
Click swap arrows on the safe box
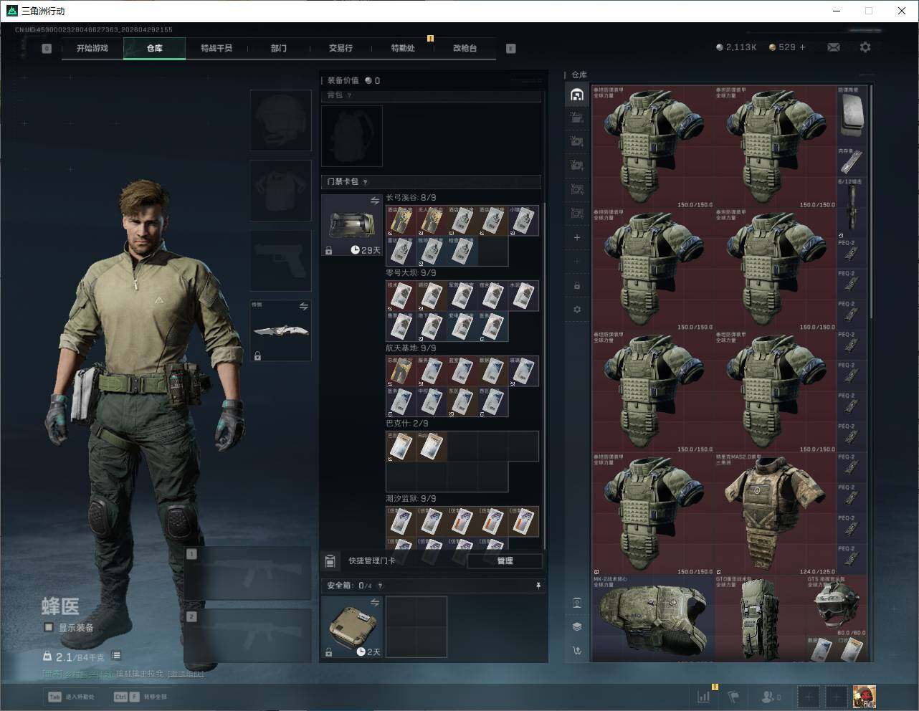(375, 603)
